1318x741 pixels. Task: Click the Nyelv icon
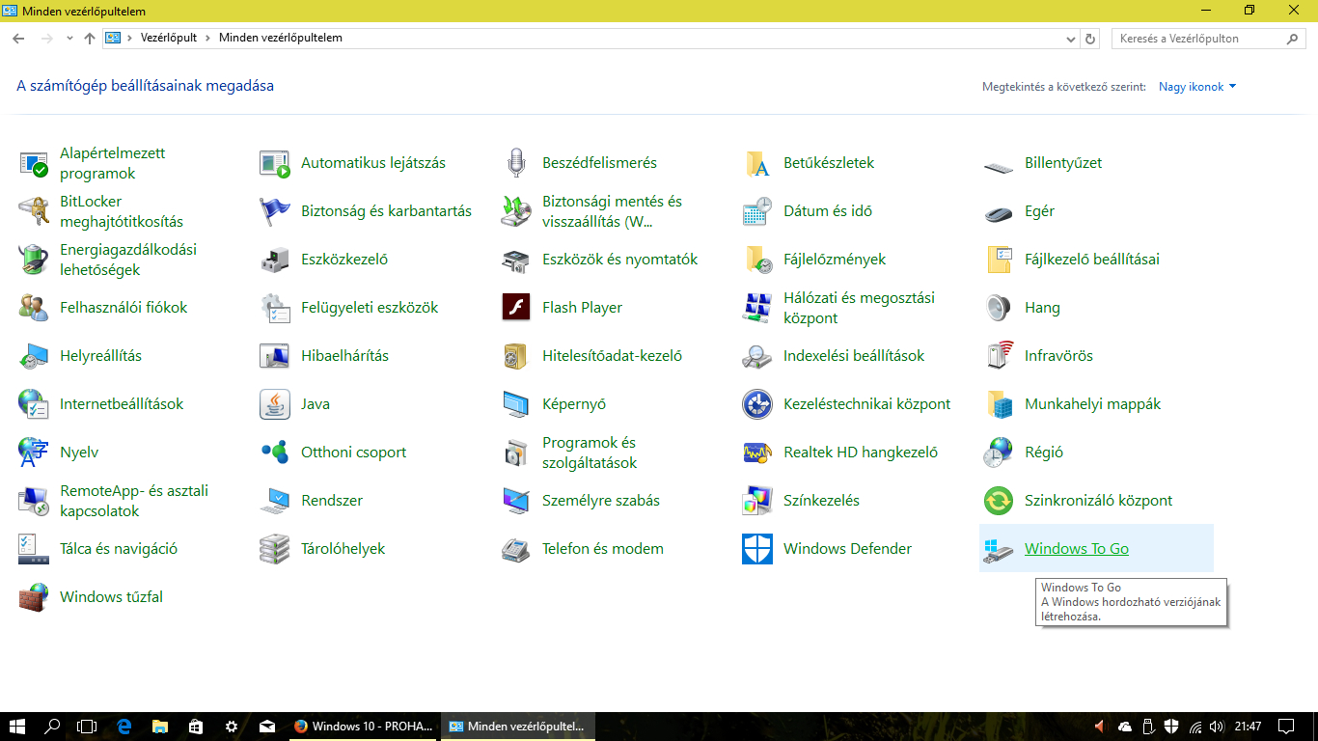click(34, 453)
